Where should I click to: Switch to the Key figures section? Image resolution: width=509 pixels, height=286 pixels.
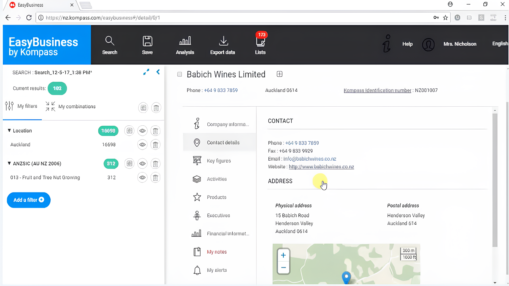(219, 161)
